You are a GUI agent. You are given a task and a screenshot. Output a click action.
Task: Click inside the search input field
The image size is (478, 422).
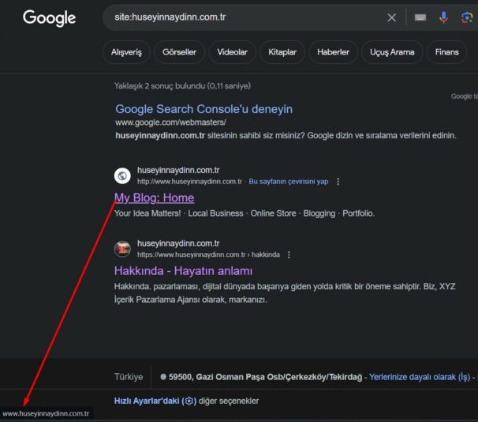coord(237,17)
